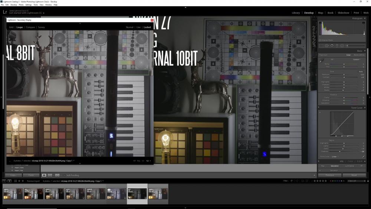The height and width of the screenshot is (209, 371).
Task: Click the tone curve targeted adjustment tool
Action: click(320, 112)
